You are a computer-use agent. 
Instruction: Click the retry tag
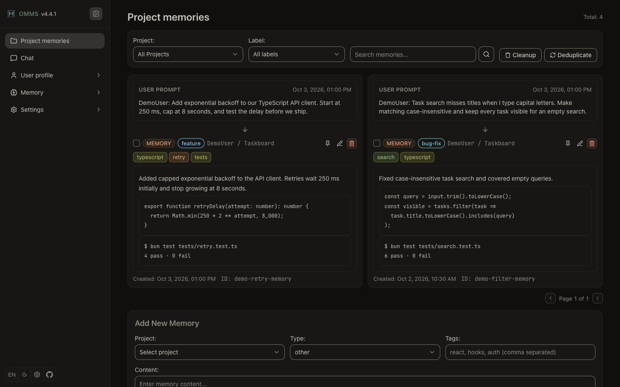tap(179, 157)
